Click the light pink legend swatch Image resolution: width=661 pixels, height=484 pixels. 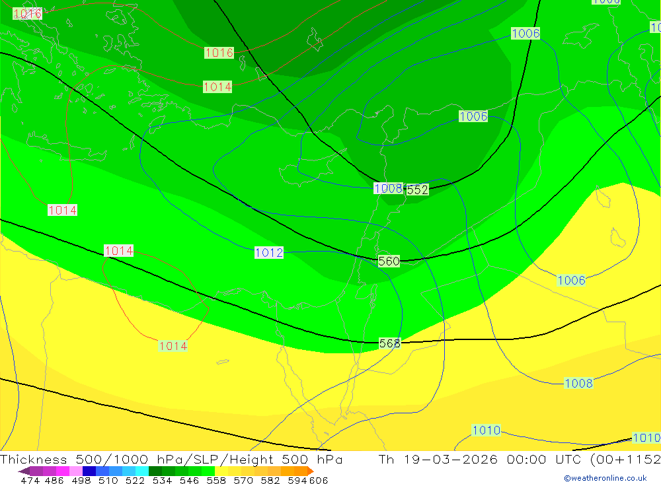[x=76, y=471]
